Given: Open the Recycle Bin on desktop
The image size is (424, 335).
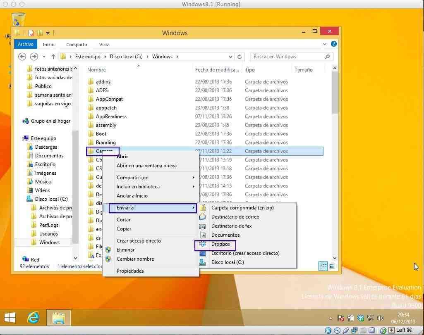Looking at the screenshot, I should pyautogui.click(x=18, y=21).
